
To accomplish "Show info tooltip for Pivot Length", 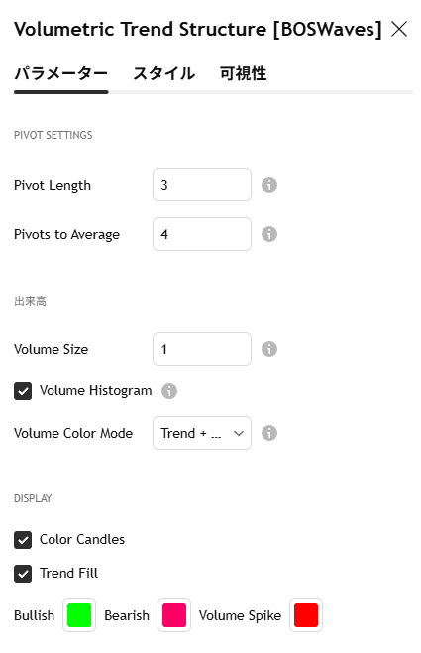I will 269,185.
